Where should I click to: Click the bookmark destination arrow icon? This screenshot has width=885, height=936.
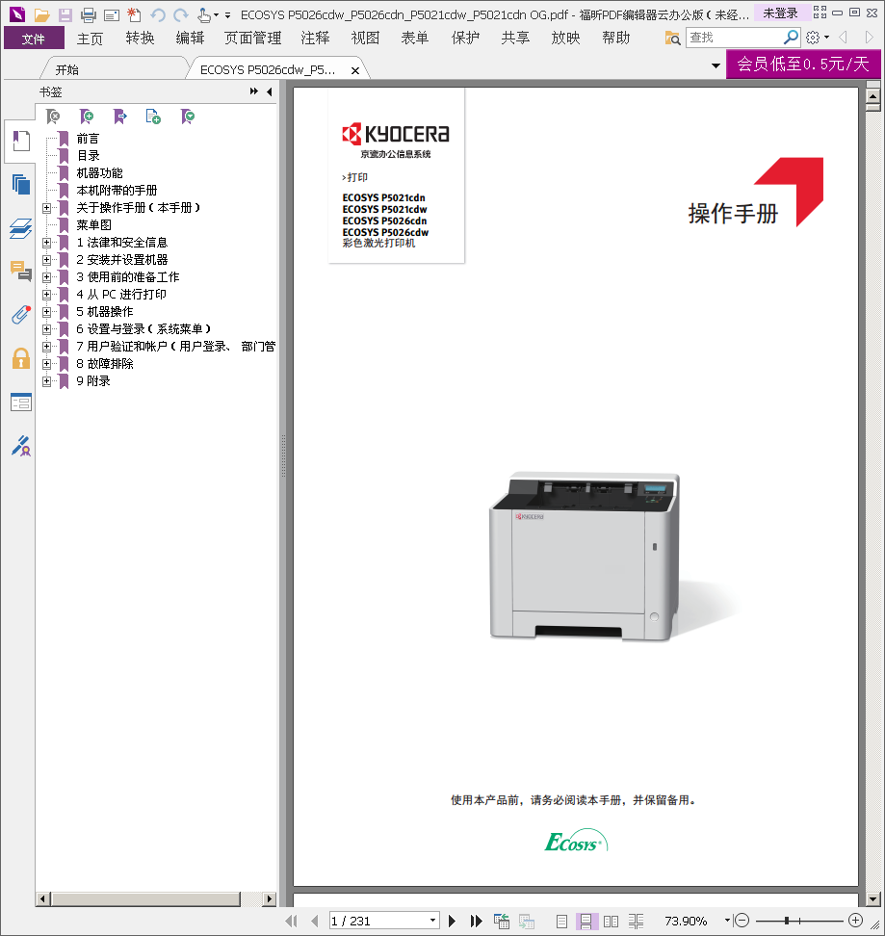point(120,116)
